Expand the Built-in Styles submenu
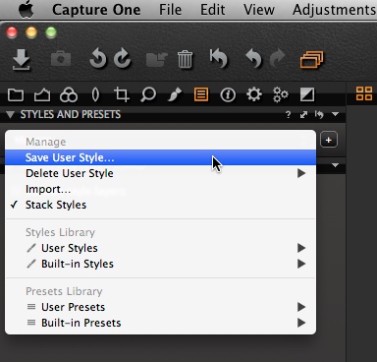 tap(161, 264)
